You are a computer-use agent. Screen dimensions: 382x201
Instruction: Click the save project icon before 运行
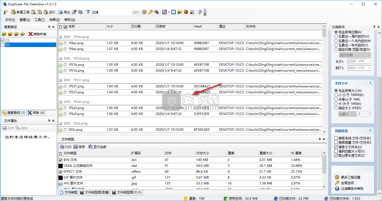coord(40,12)
